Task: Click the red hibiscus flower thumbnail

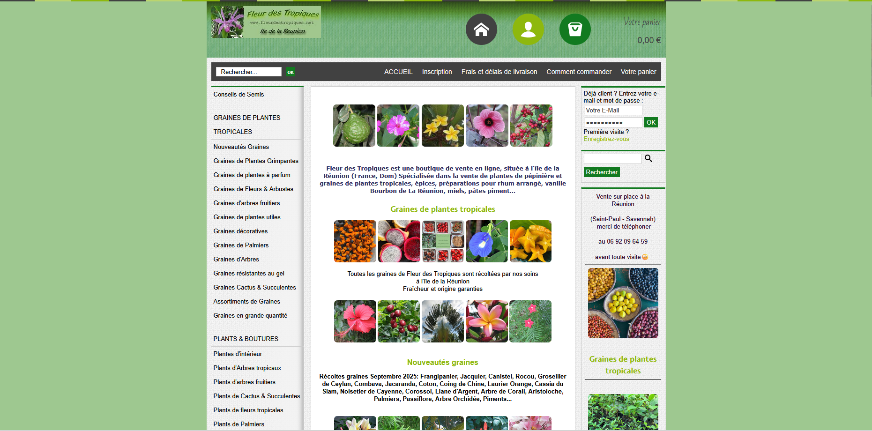Action: click(355, 321)
